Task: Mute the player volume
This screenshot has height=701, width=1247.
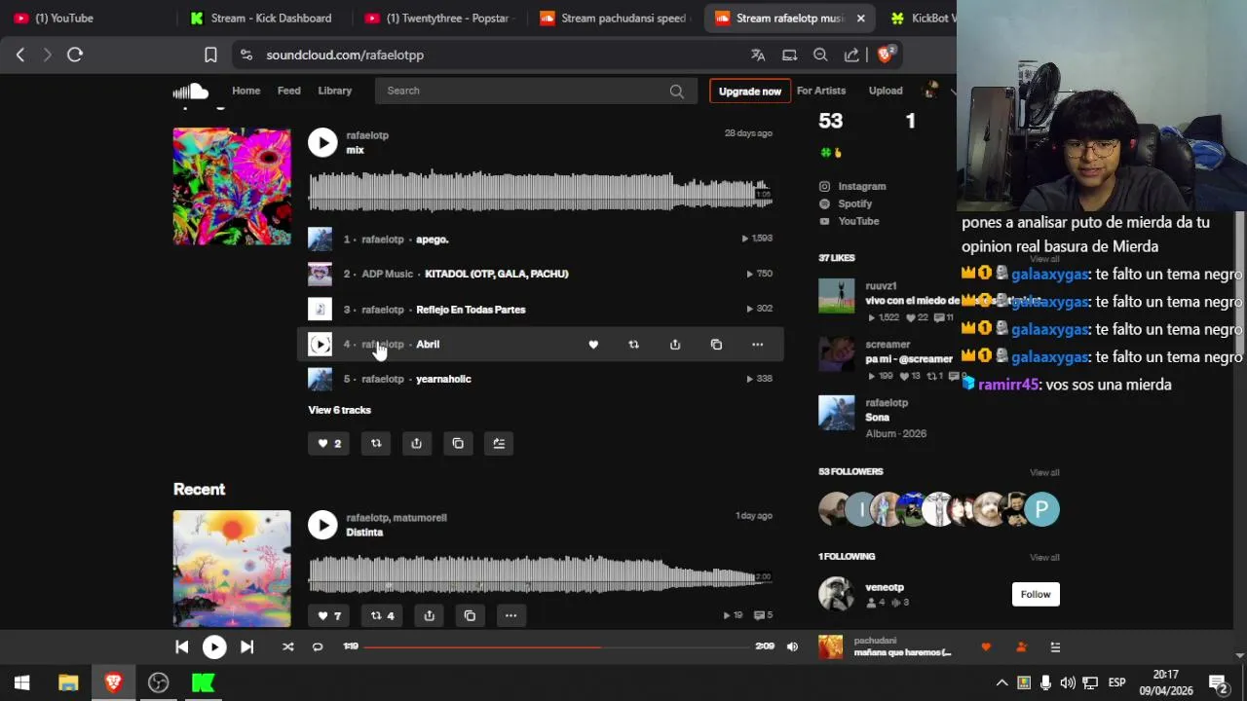Action: (x=792, y=646)
